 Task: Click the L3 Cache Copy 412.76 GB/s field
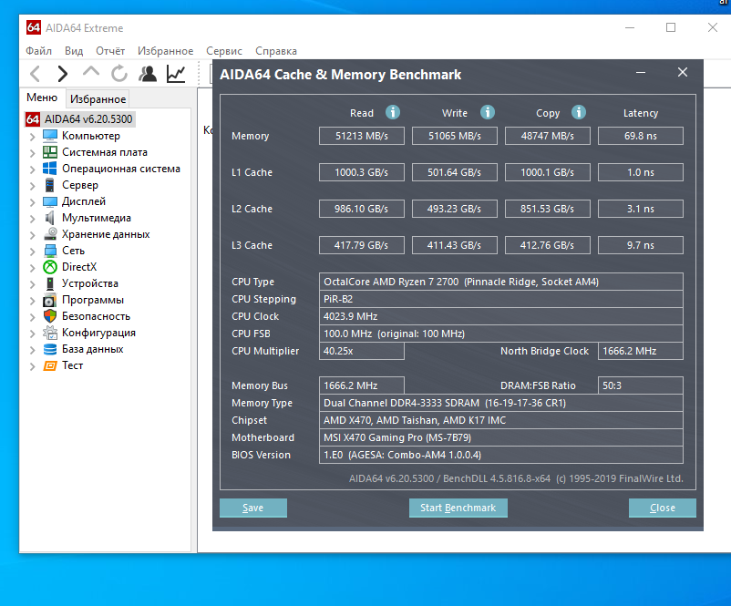547,245
